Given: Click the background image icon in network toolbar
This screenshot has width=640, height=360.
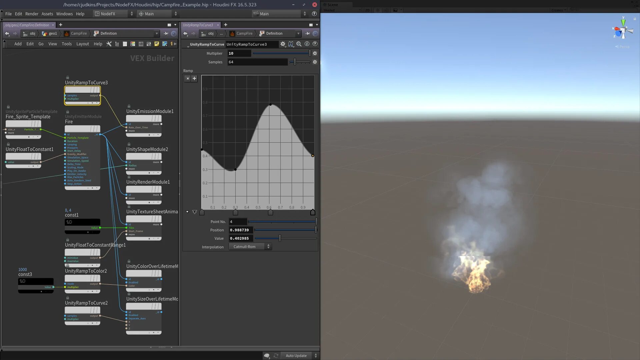Looking at the screenshot, I should 165,44.
